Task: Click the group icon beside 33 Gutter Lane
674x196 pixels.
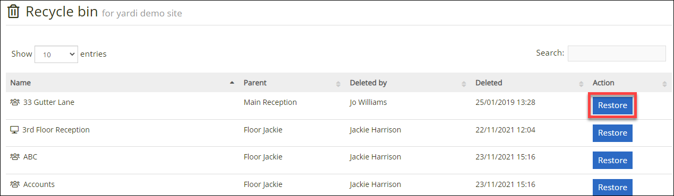Action: point(15,102)
